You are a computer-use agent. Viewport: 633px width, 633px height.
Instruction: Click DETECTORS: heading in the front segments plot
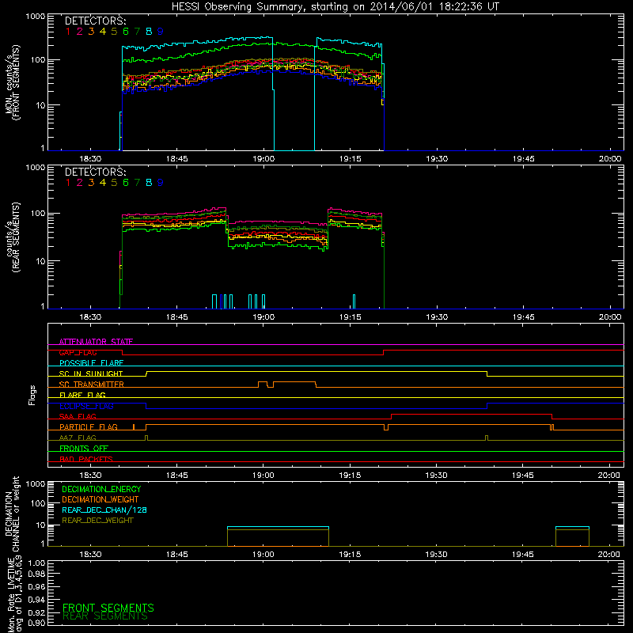tap(96, 21)
